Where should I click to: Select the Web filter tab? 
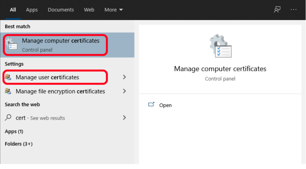[89, 10]
